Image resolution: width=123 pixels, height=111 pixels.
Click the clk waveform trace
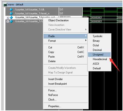pyautogui.click(x=102, y=9)
